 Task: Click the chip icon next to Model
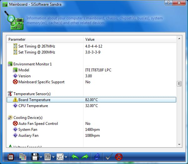(x=15, y=70)
